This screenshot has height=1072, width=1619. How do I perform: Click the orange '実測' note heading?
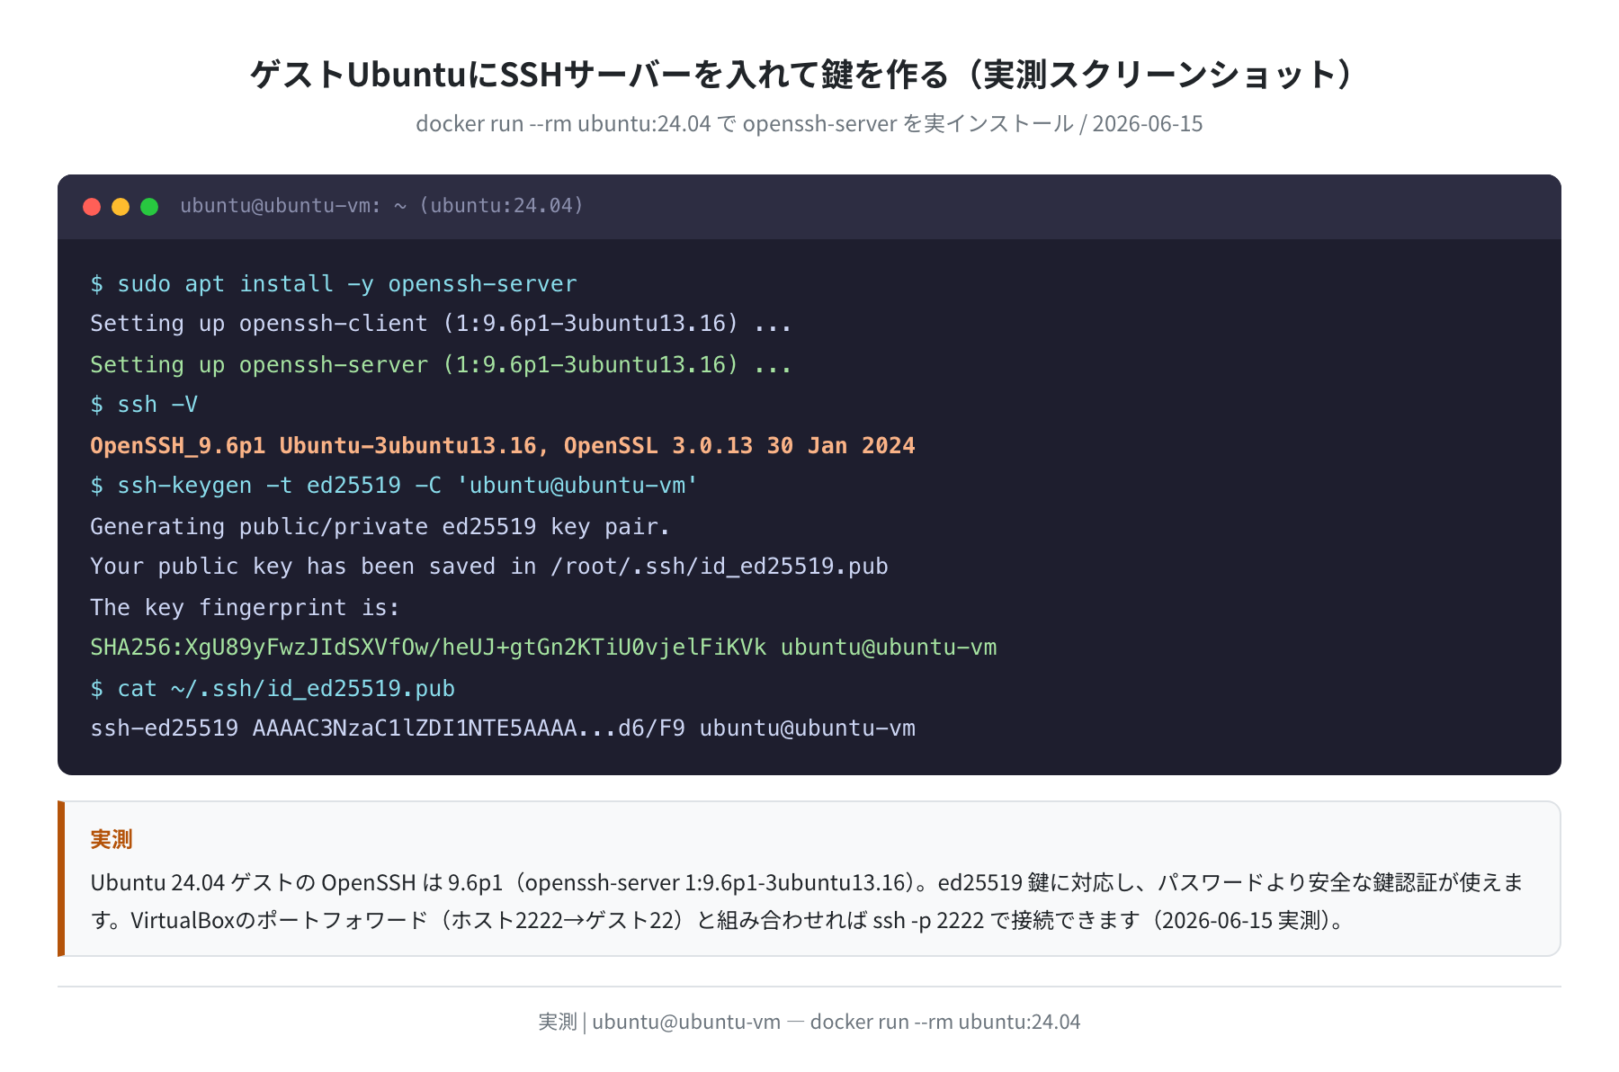coord(112,839)
